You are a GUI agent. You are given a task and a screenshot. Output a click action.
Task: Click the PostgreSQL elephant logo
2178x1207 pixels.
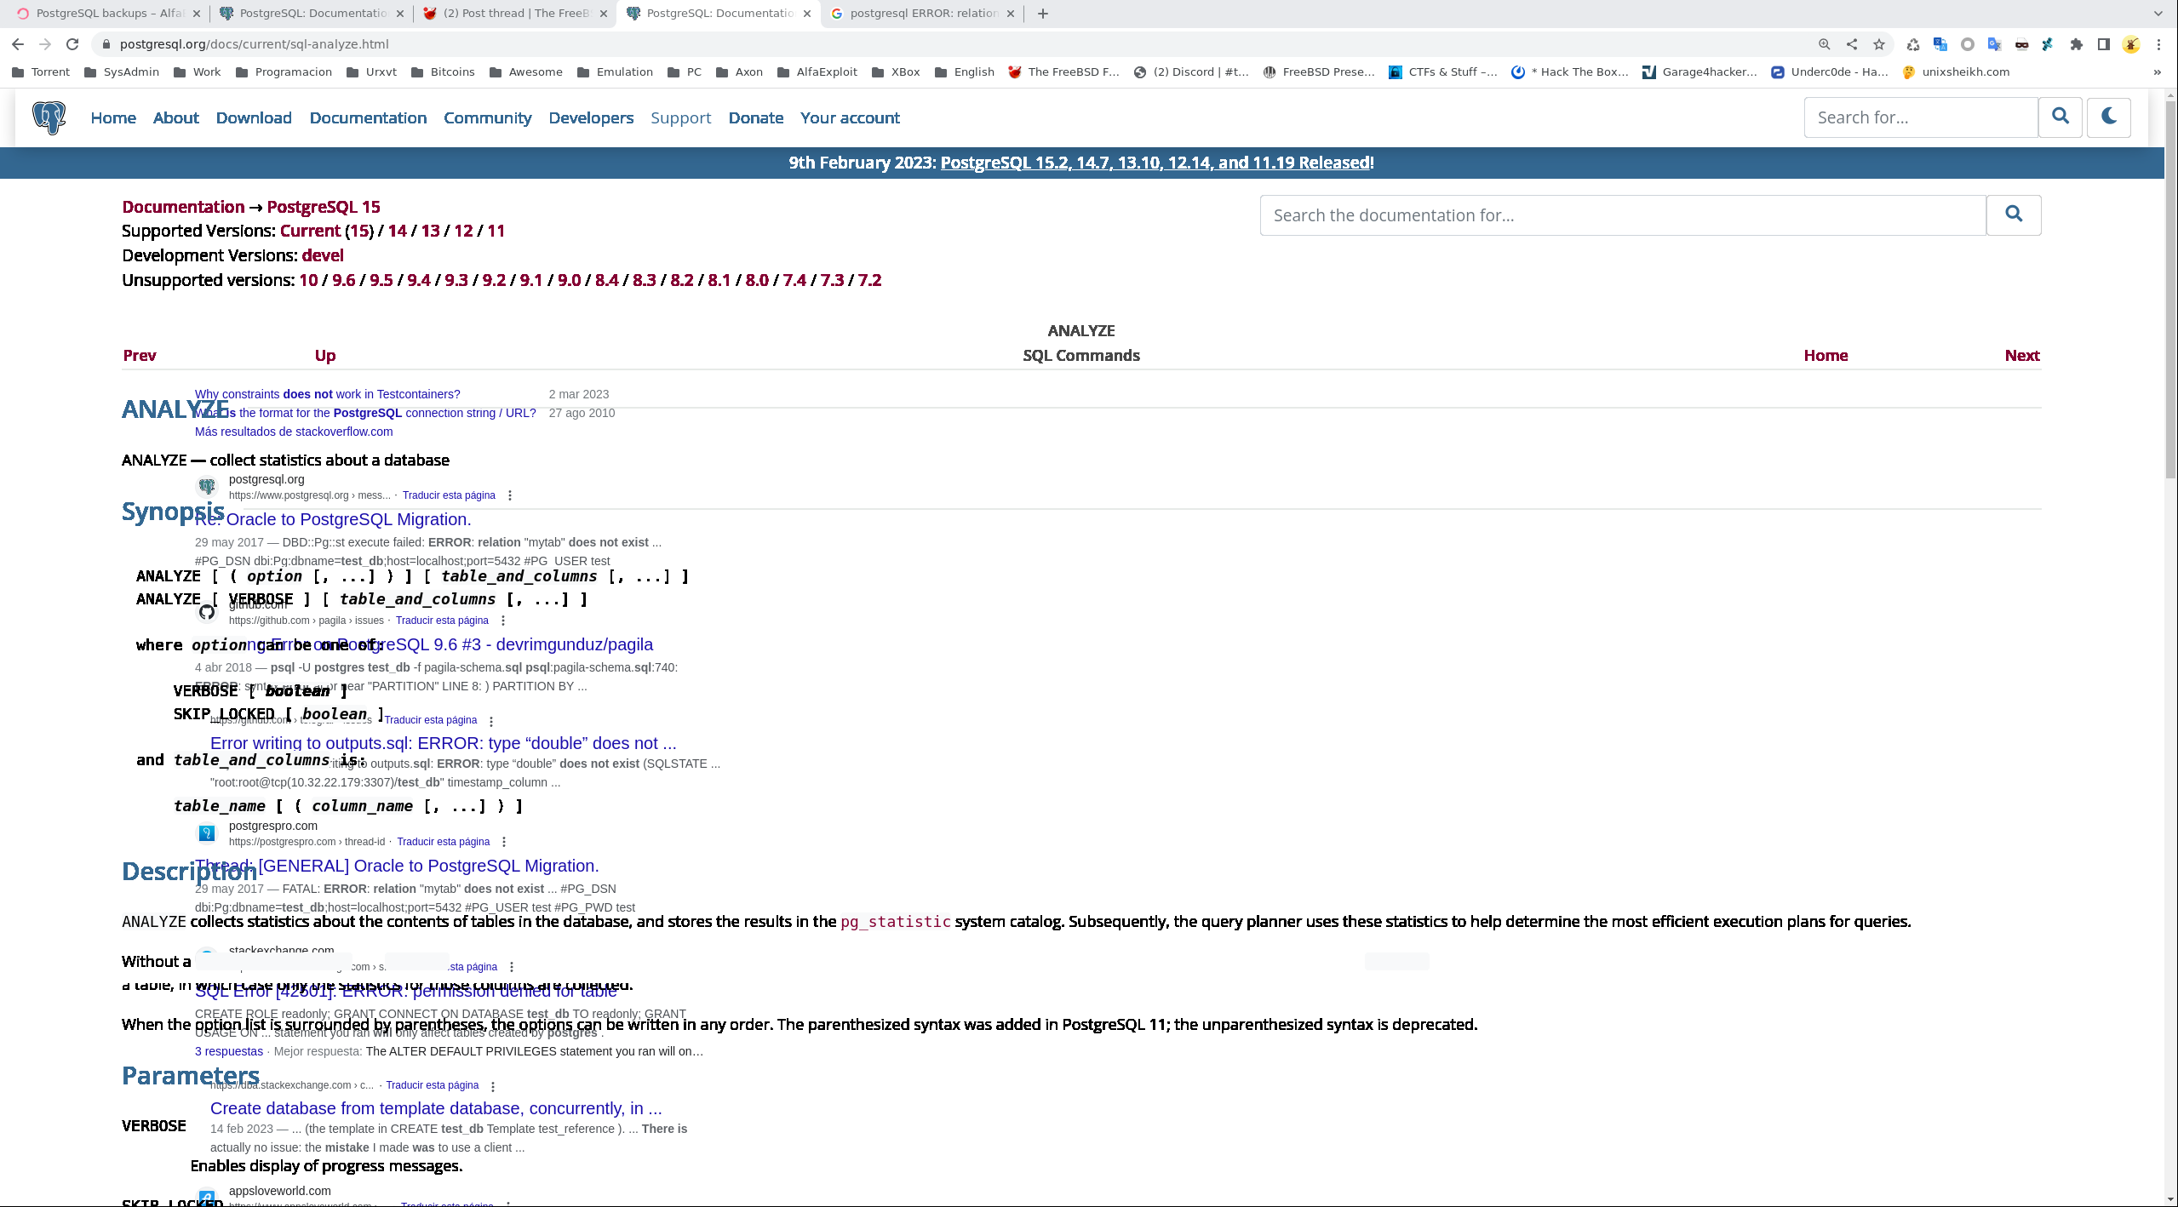pos(49,117)
